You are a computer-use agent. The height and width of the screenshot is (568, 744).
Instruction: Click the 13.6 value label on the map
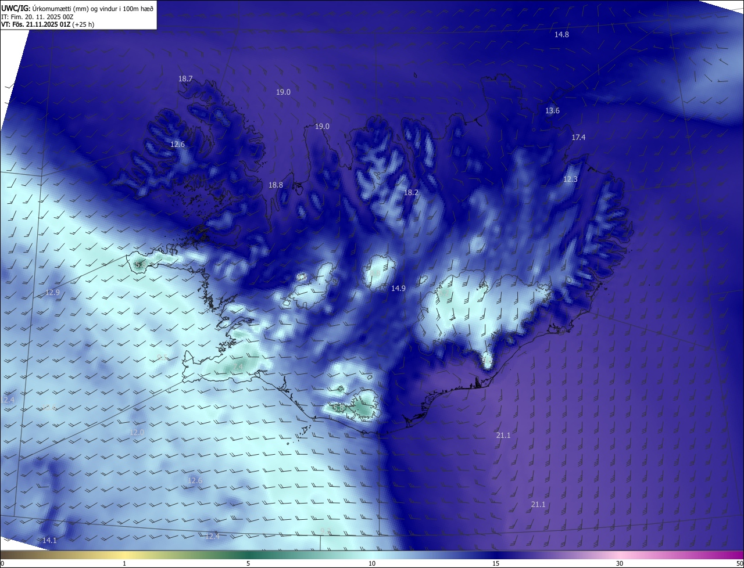pos(552,111)
